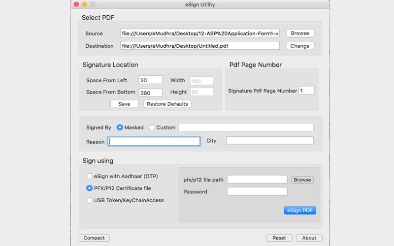The image size is (394, 246).
Task: Close the eSign Utility window
Action: pyautogui.click(x=76, y=4)
